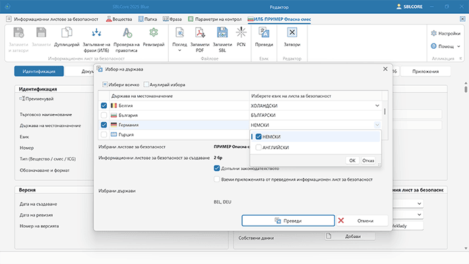469x264 pixels.
Task: Click БЪЛГАРСКИ language cell
Action: (315, 115)
